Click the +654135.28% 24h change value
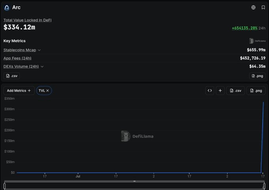 tap(244, 28)
